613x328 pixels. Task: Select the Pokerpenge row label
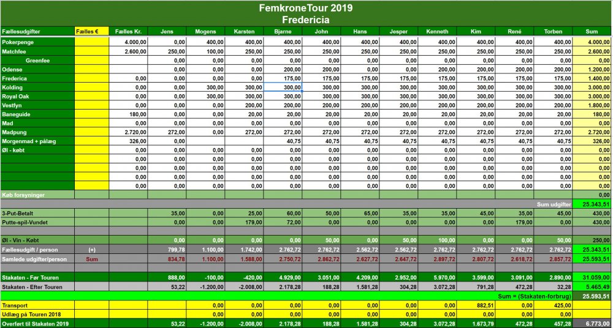click(37, 42)
